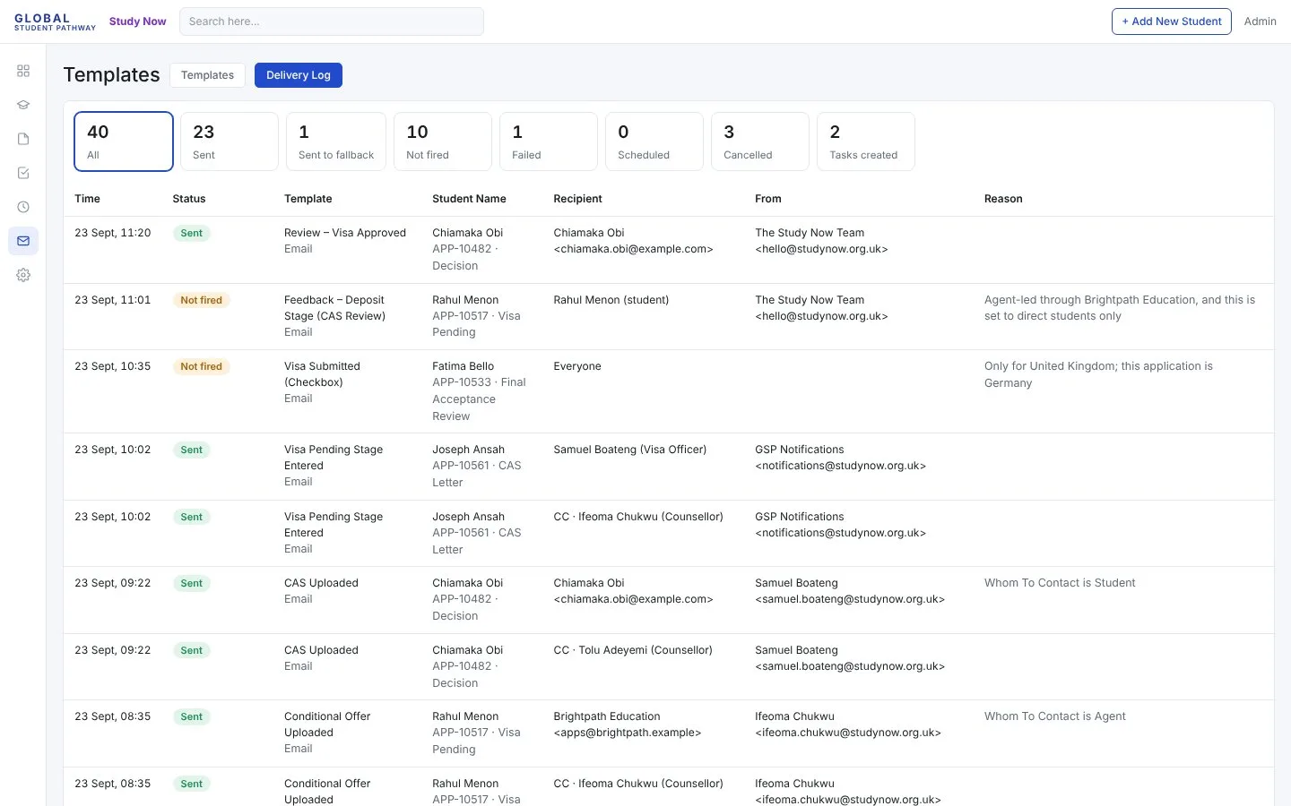Viewport: 1291px width, 806px height.
Task: Click the Reason column header
Action: (x=1003, y=199)
